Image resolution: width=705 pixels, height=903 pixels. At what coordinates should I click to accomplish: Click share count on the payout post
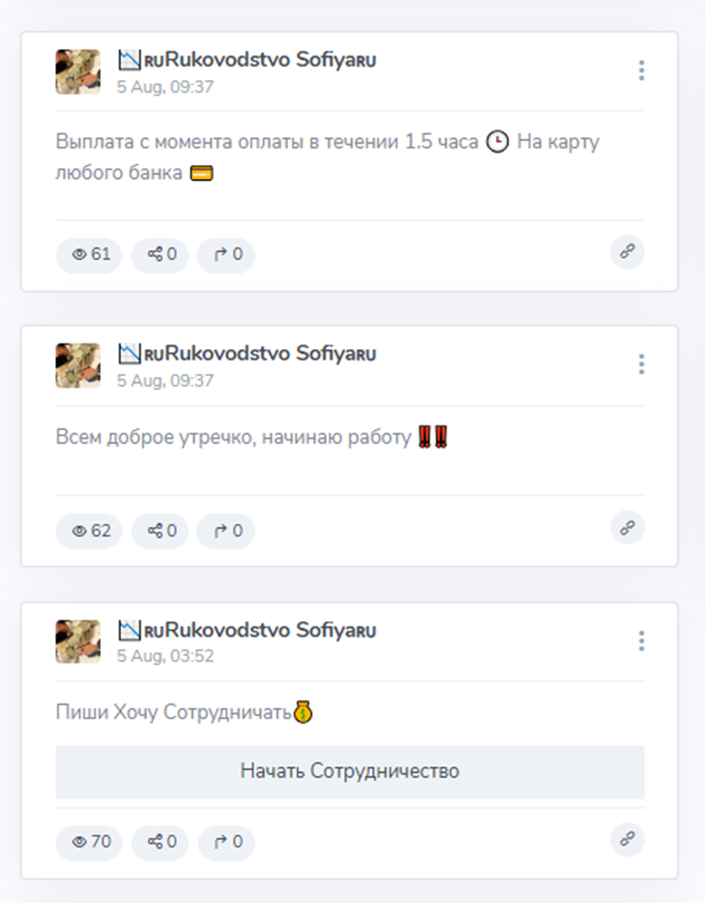click(160, 254)
